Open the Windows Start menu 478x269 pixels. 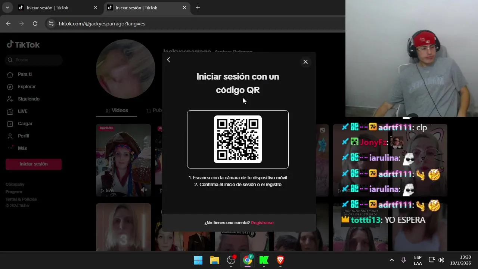point(198,260)
